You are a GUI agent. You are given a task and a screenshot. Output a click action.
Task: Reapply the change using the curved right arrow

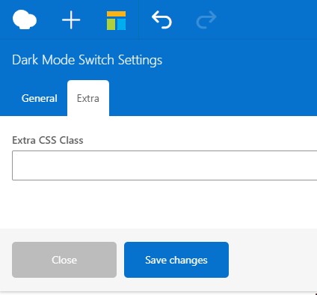(x=206, y=19)
